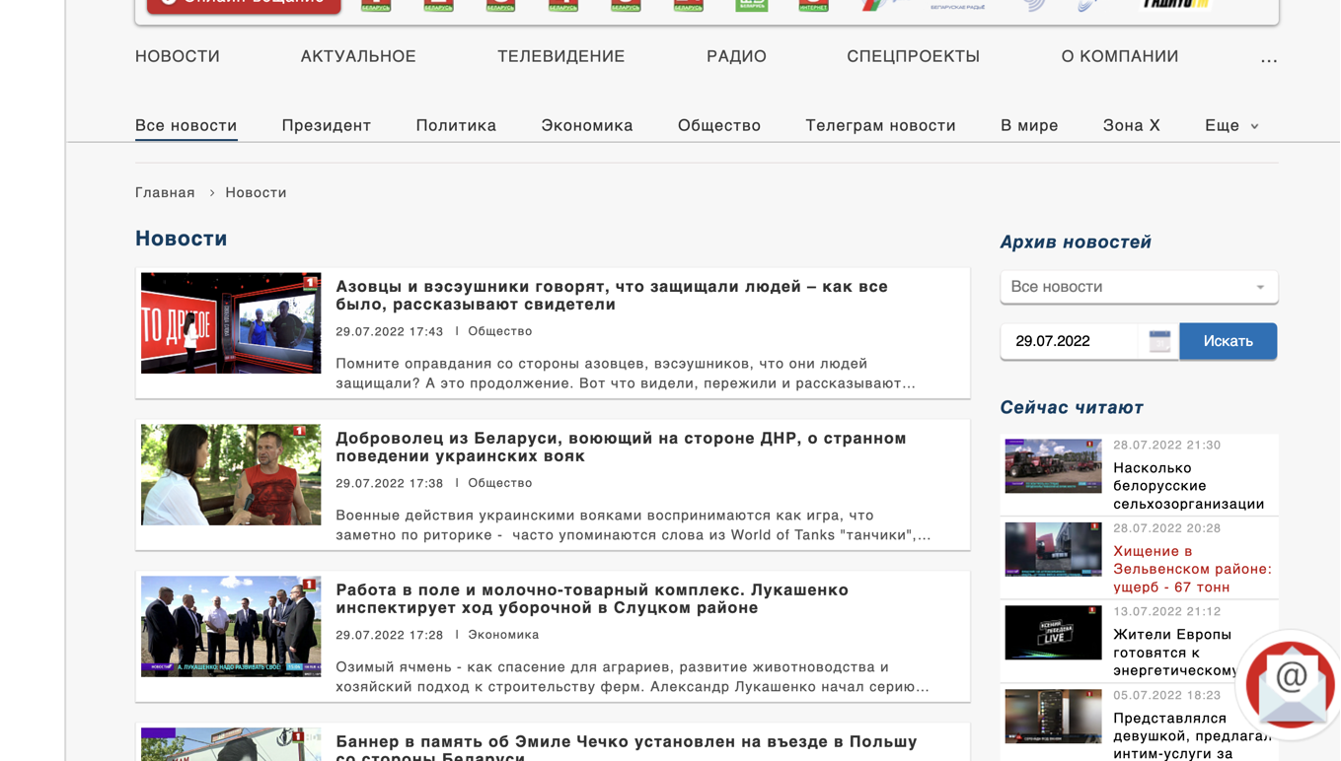Open thumbnail of Азовцы studio article
The height and width of the screenshot is (761, 1341).
231,323
